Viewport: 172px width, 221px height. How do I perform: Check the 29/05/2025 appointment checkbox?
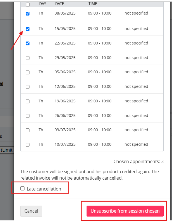click(28, 58)
